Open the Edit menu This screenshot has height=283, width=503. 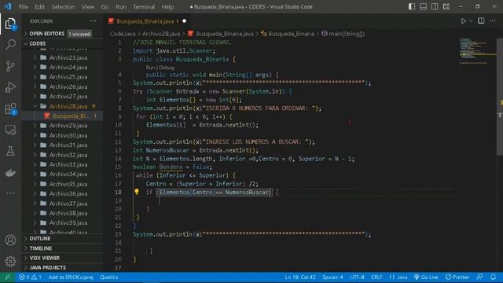[x=40, y=7]
